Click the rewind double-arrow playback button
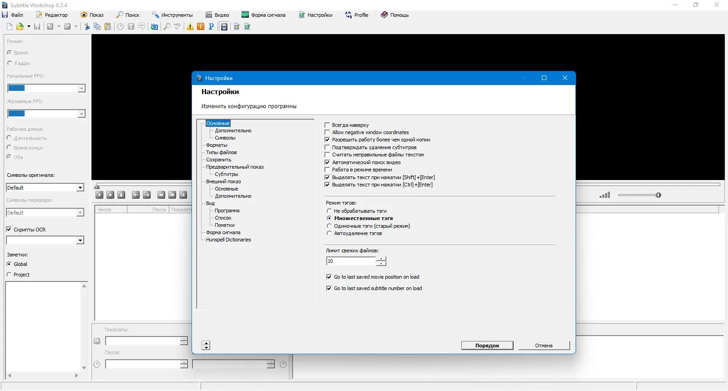 pyautogui.click(x=161, y=195)
